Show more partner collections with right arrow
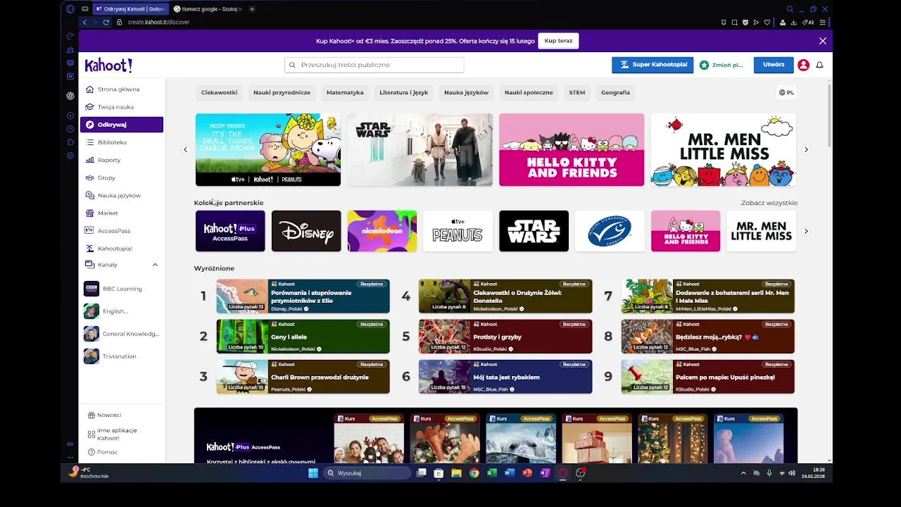The width and height of the screenshot is (901, 507). [806, 231]
